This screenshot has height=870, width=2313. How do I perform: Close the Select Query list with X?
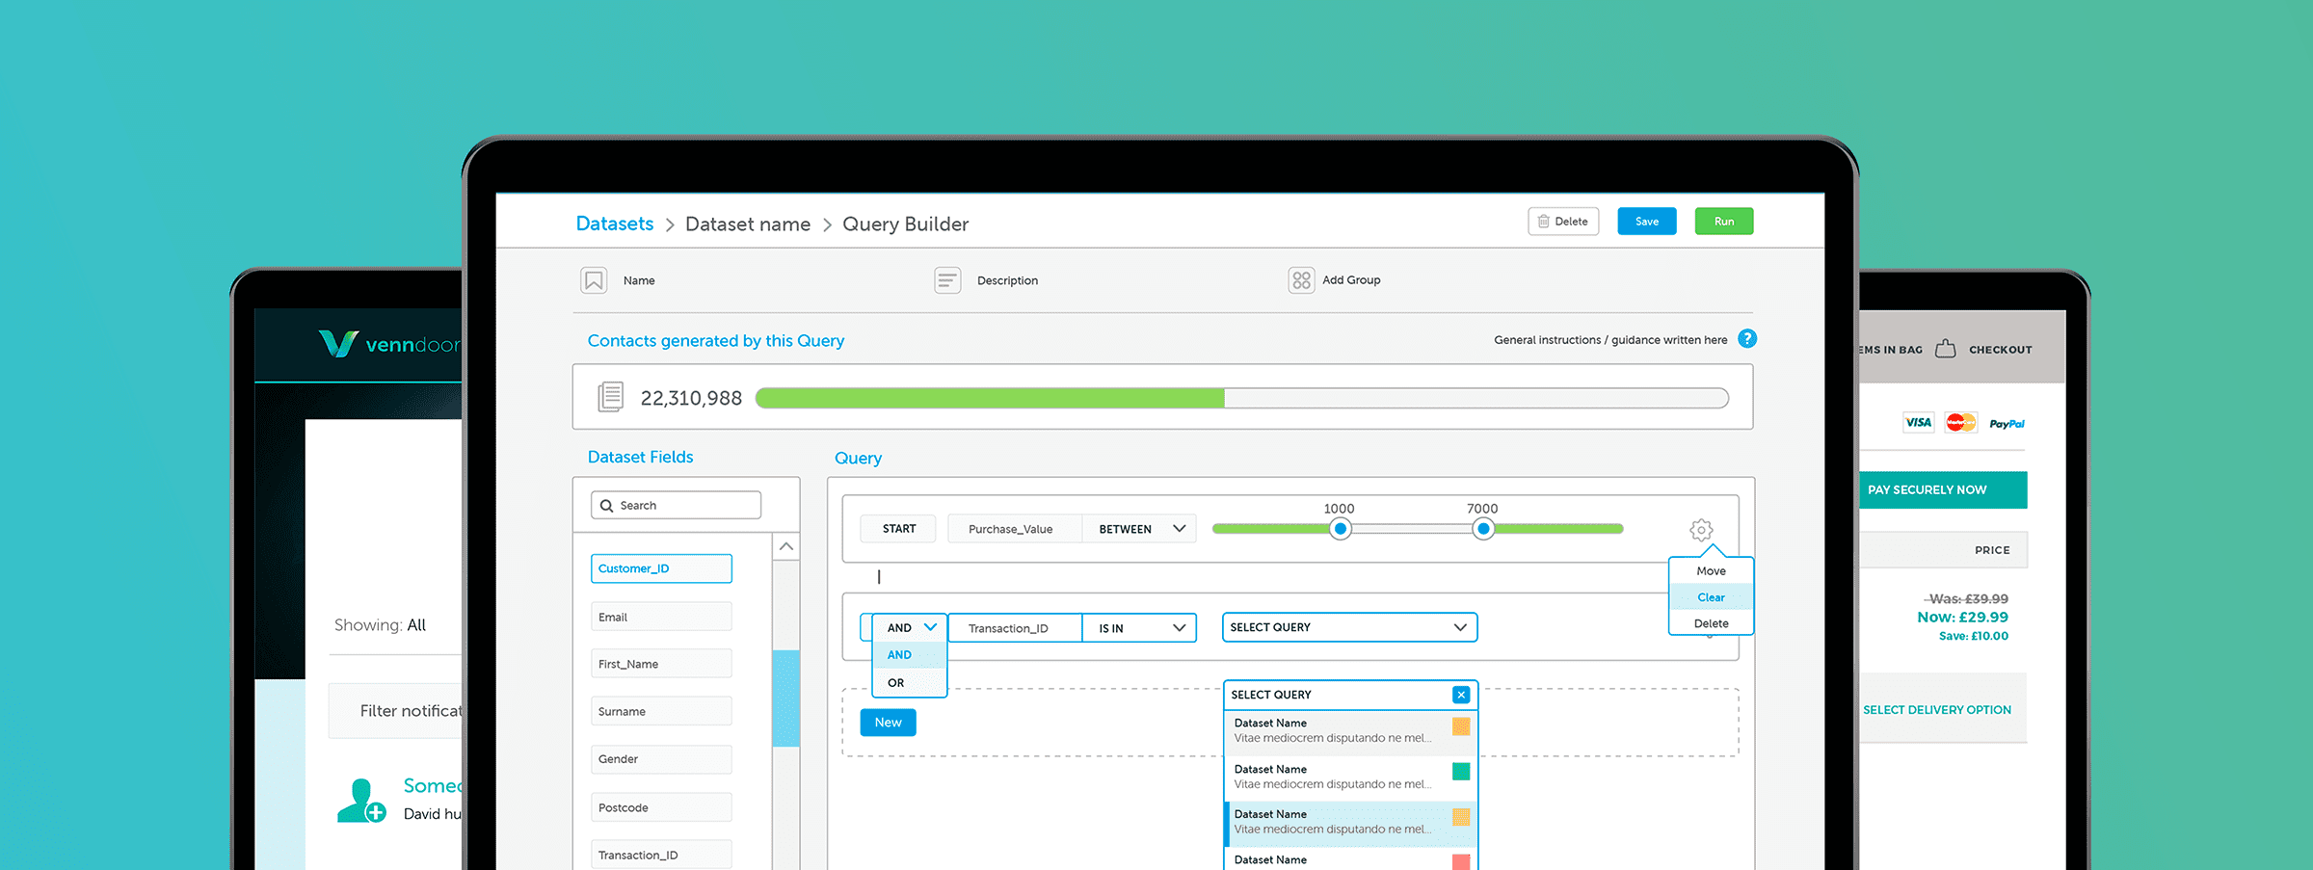(1461, 695)
